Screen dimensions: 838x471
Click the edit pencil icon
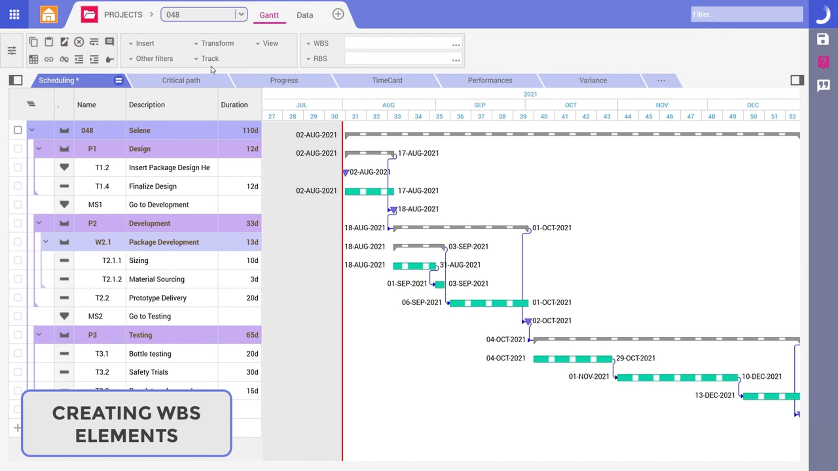pos(64,42)
